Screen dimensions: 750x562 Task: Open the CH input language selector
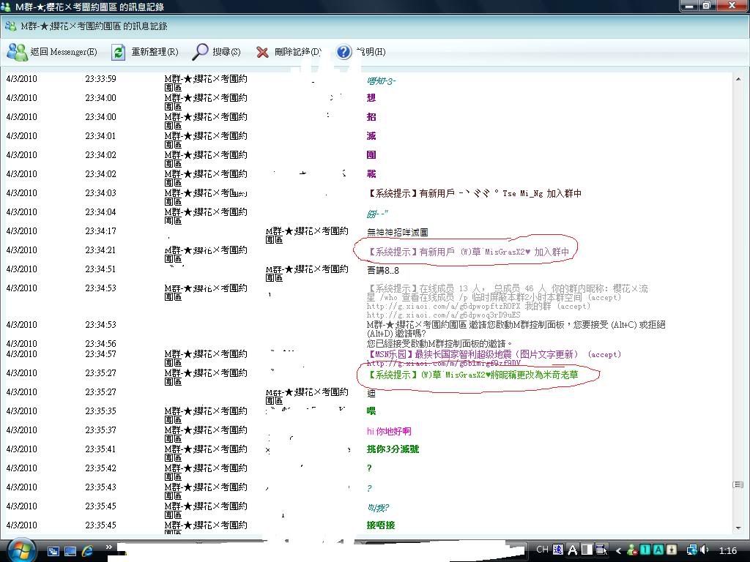pyautogui.click(x=542, y=550)
